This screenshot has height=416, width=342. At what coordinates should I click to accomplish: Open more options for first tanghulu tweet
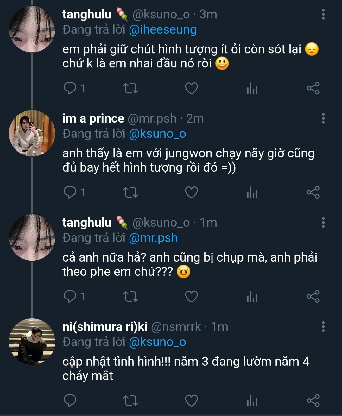pos(323,14)
